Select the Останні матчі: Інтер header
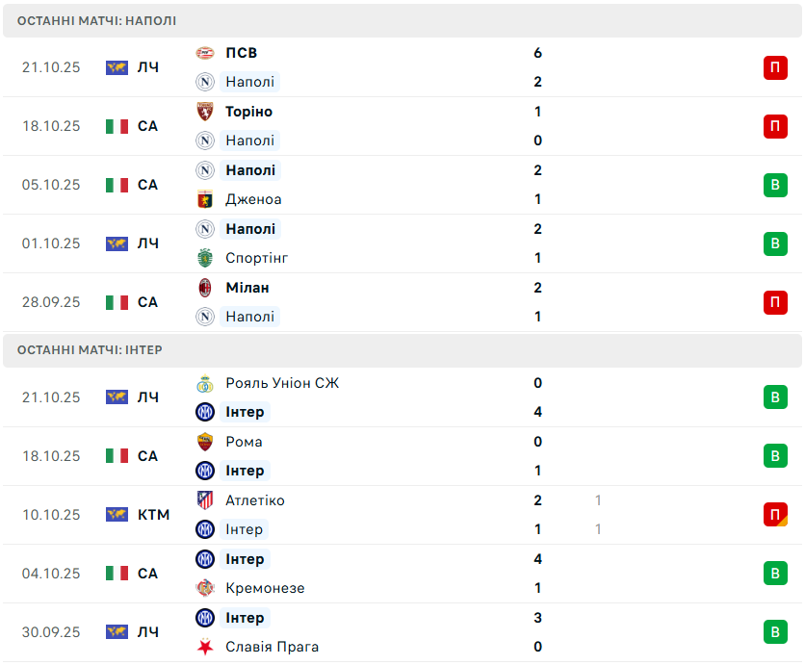Image resolution: width=805 pixels, height=665 pixels. tap(90, 350)
